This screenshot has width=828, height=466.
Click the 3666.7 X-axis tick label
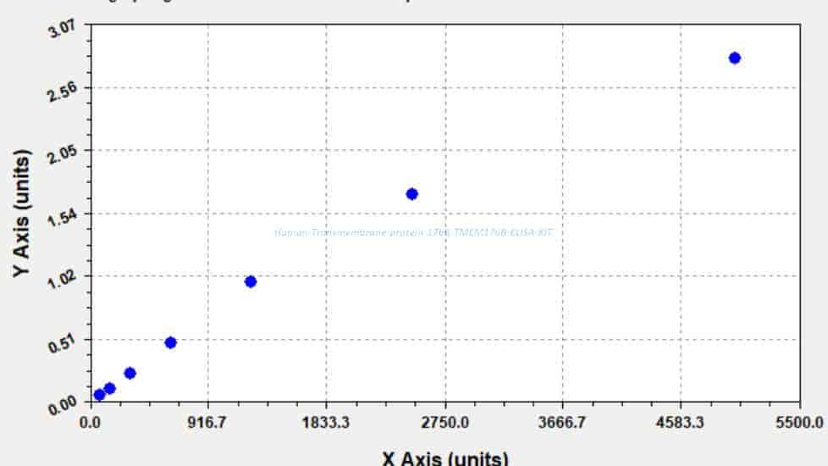coord(562,423)
